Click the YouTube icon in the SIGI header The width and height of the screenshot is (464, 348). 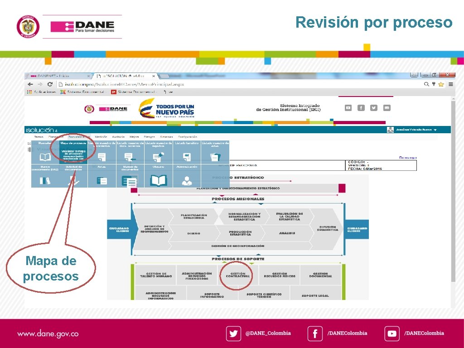pyautogui.click(x=348, y=108)
